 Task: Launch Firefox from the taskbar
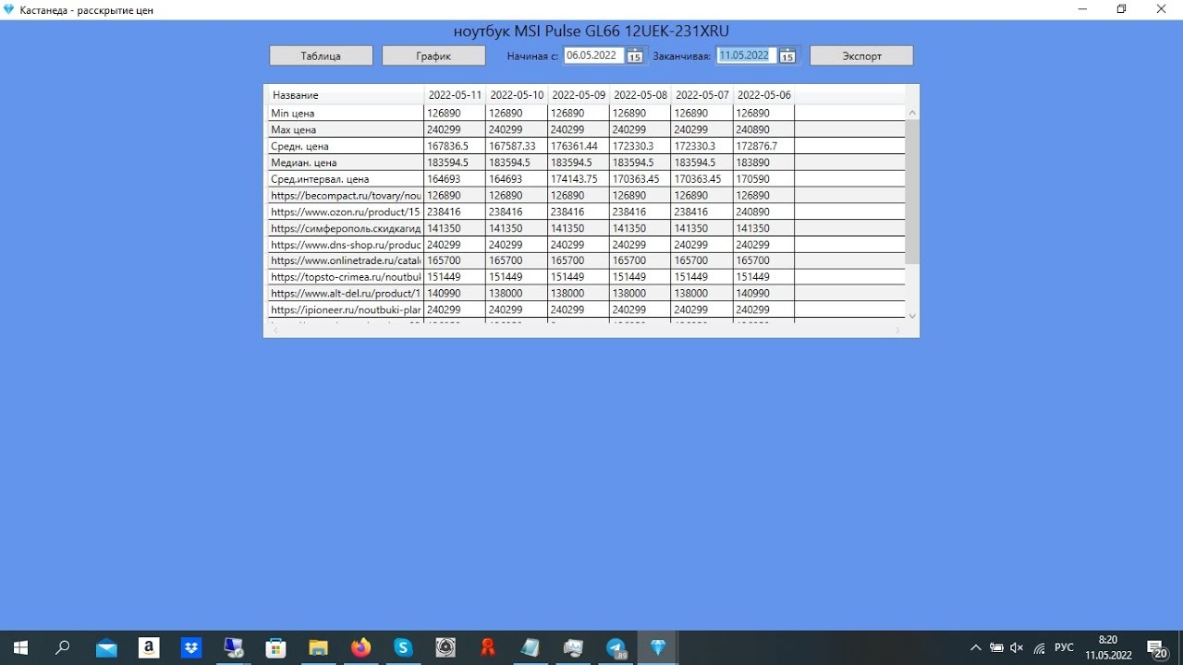tap(360, 648)
